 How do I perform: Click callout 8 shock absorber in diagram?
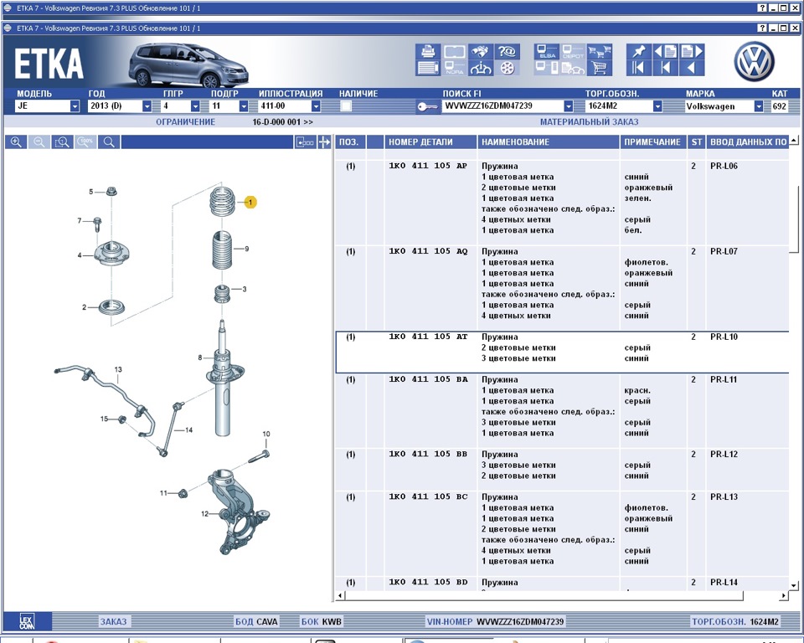pyautogui.click(x=200, y=358)
